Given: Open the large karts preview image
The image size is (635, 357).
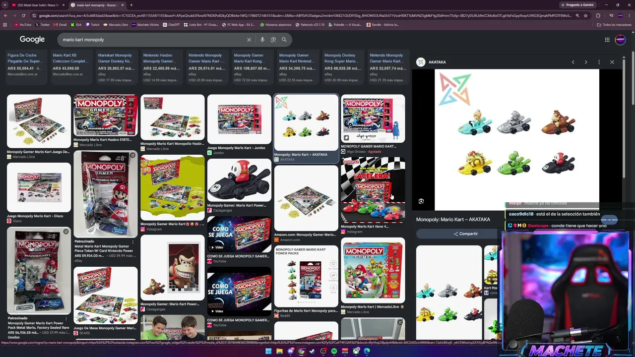Looking at the screenshot, I should (517, 139).
